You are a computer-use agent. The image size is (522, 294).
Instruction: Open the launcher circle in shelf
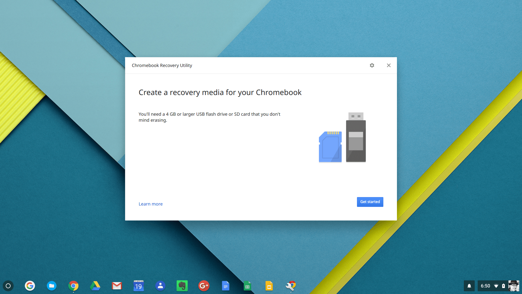pyautogui.click(x=8, y=286)
